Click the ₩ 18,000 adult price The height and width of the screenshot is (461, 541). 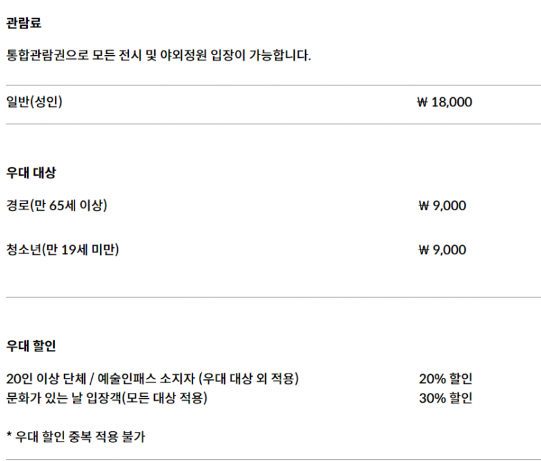444,102
